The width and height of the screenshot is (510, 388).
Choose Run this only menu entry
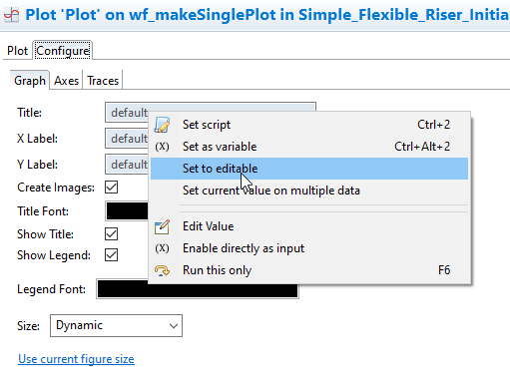(309, 270)
